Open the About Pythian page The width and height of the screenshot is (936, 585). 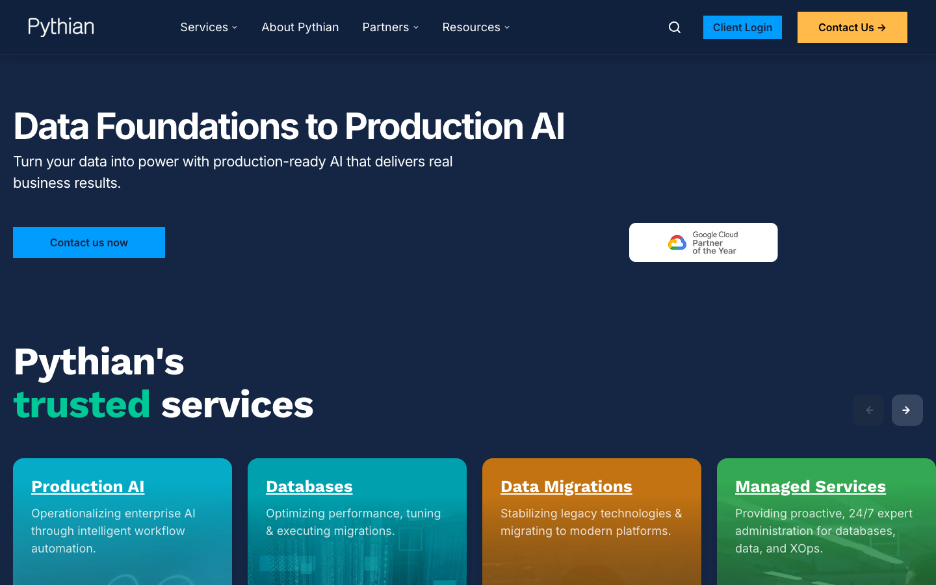(x=300, y=27)
